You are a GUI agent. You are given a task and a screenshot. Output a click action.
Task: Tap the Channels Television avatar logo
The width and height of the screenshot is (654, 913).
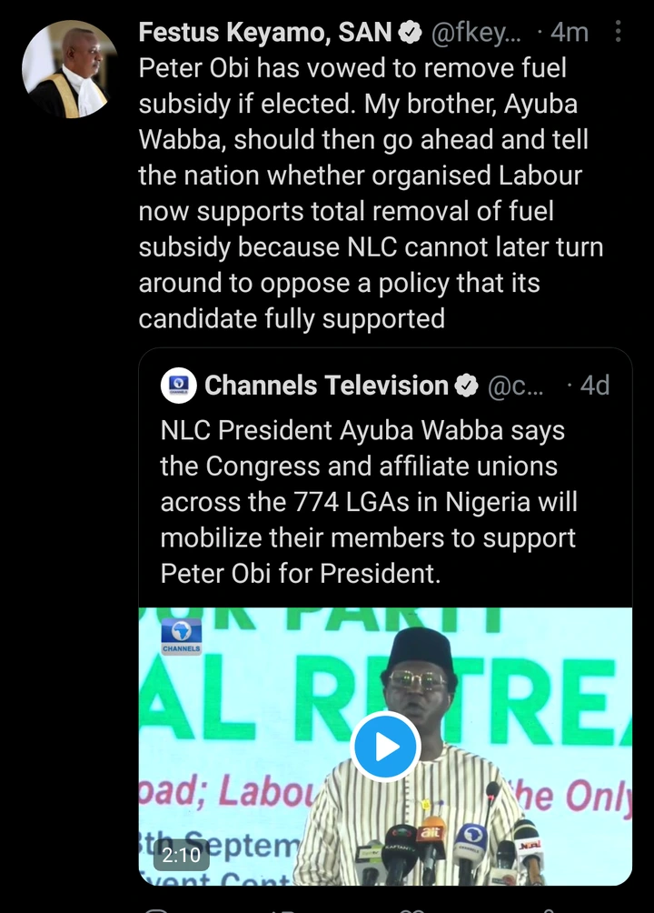pyautogui.click(x=179, y=386)
